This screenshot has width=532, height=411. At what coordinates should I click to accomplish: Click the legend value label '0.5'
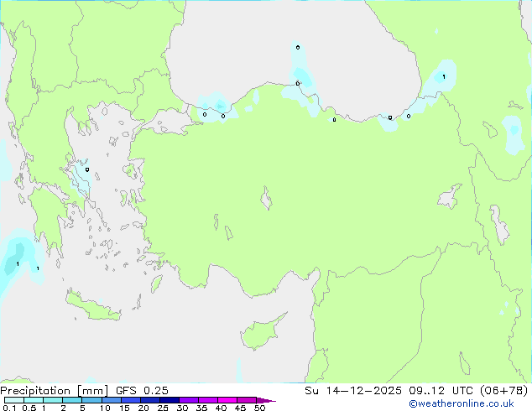[x=29, y=408]
